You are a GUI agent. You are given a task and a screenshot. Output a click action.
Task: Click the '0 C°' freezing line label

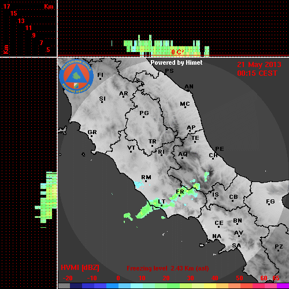pyautogui.click(x=177, y=52)
